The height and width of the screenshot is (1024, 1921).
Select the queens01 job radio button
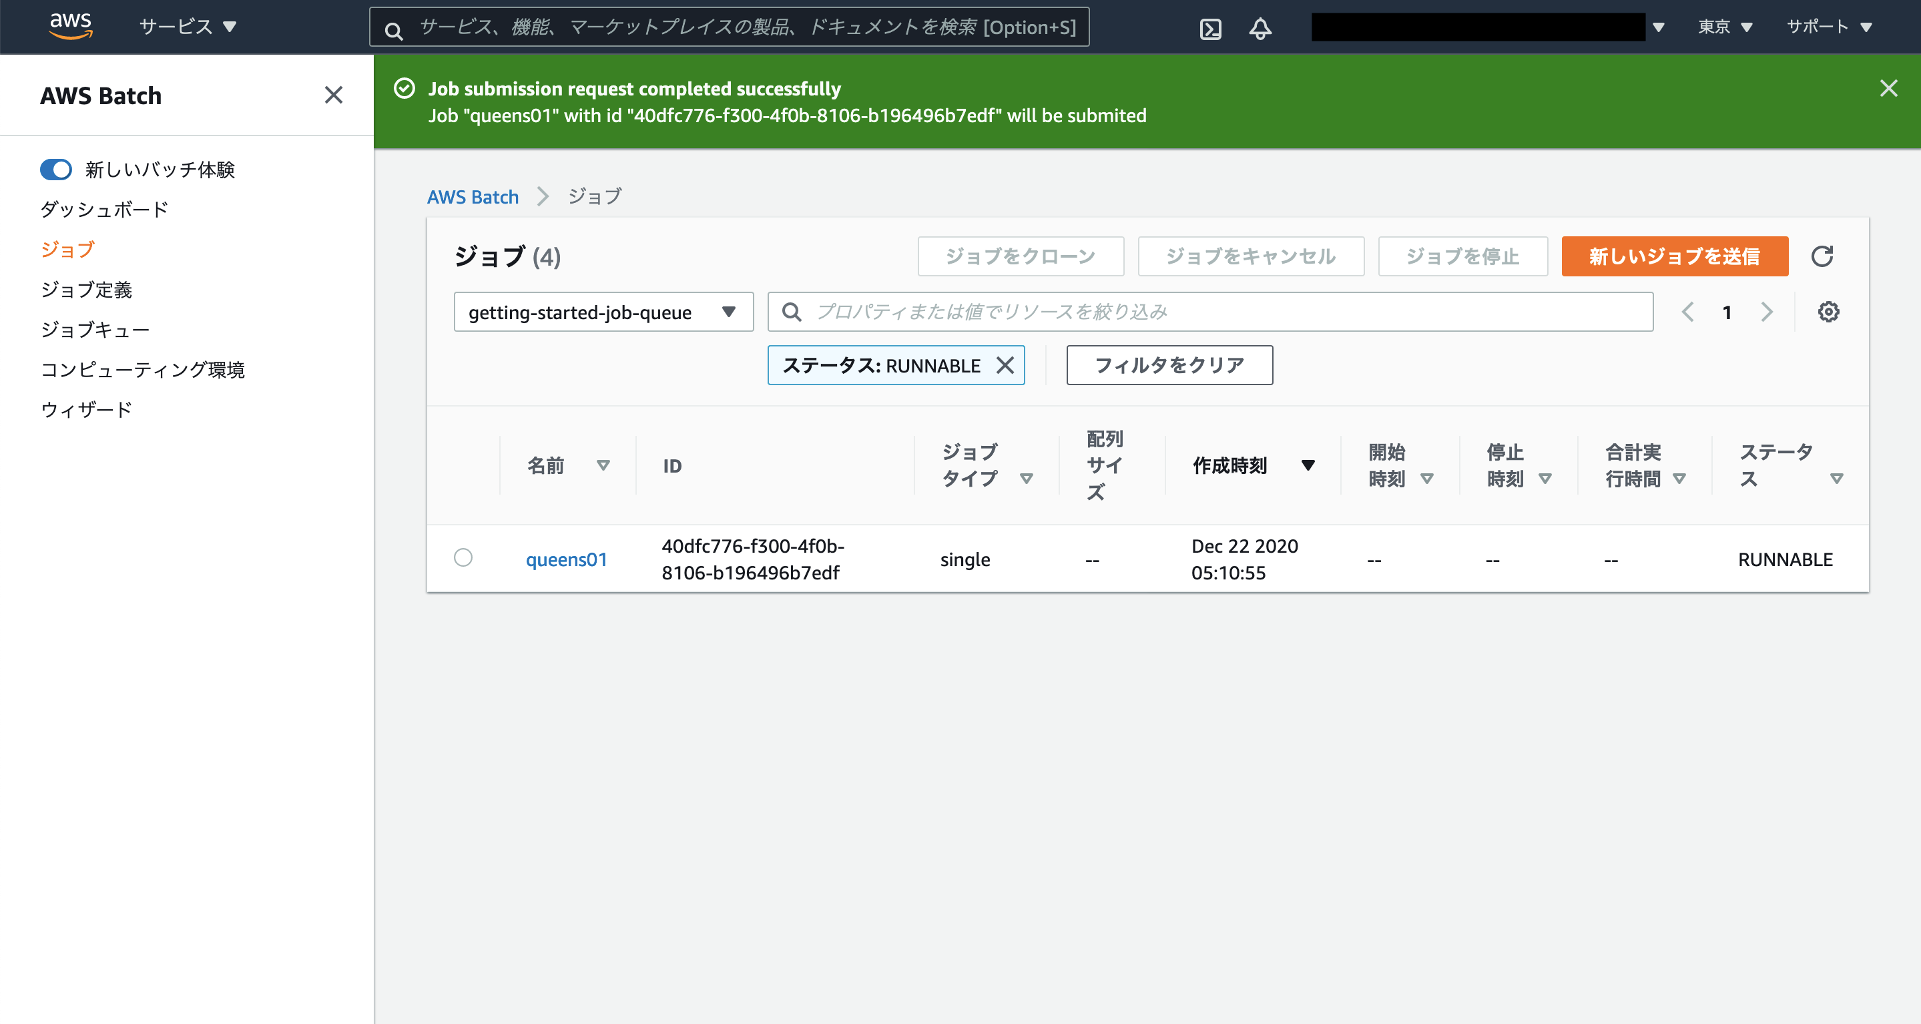(x=463, y=558)
